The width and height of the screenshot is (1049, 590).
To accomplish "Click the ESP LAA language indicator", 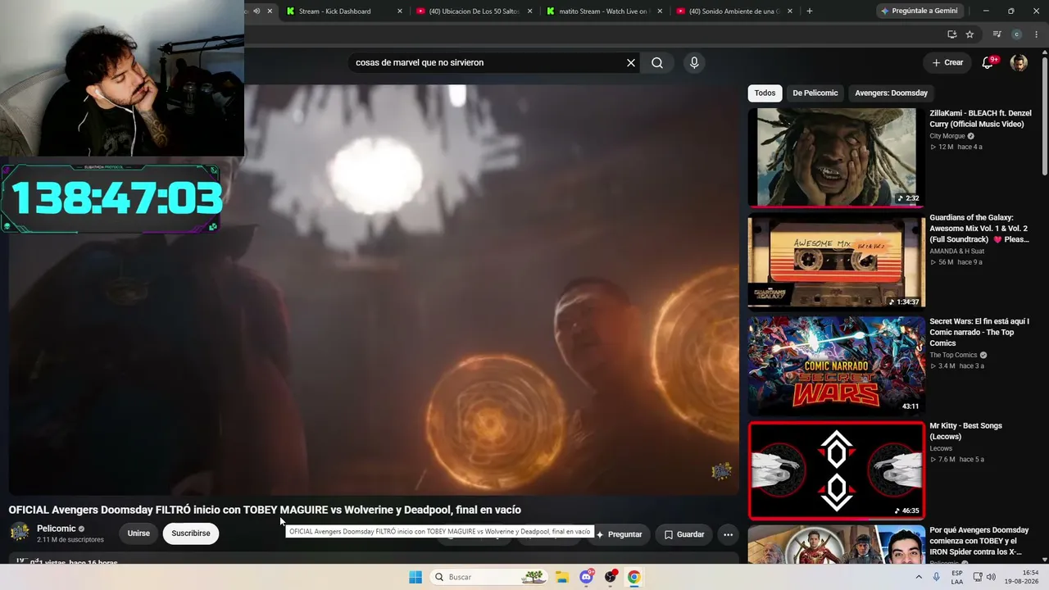I will tap(957, 577).
